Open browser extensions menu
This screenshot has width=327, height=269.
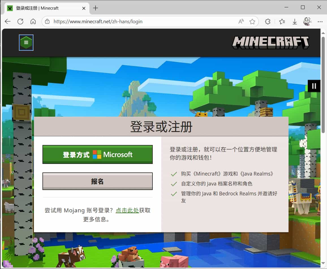268,22
